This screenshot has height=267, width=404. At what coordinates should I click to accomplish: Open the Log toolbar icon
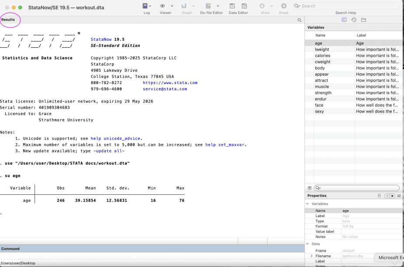(145, 6)
